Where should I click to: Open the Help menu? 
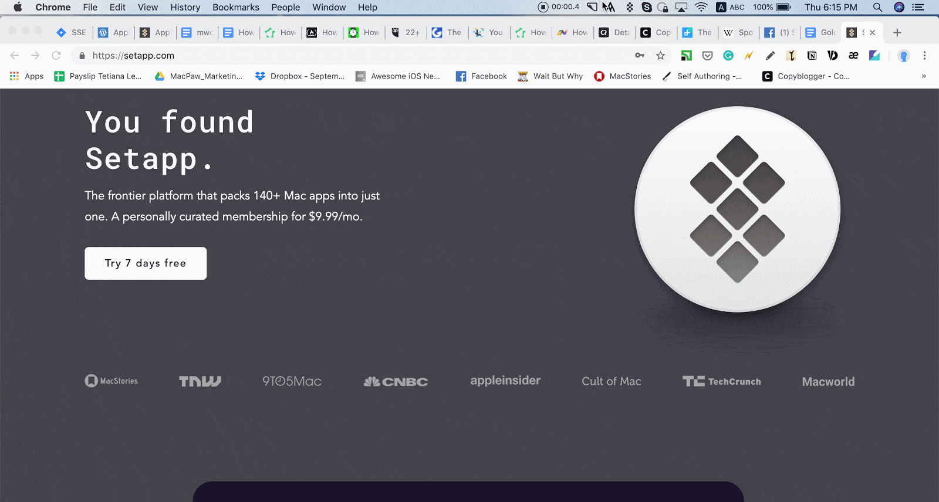[x=368, y=7]
